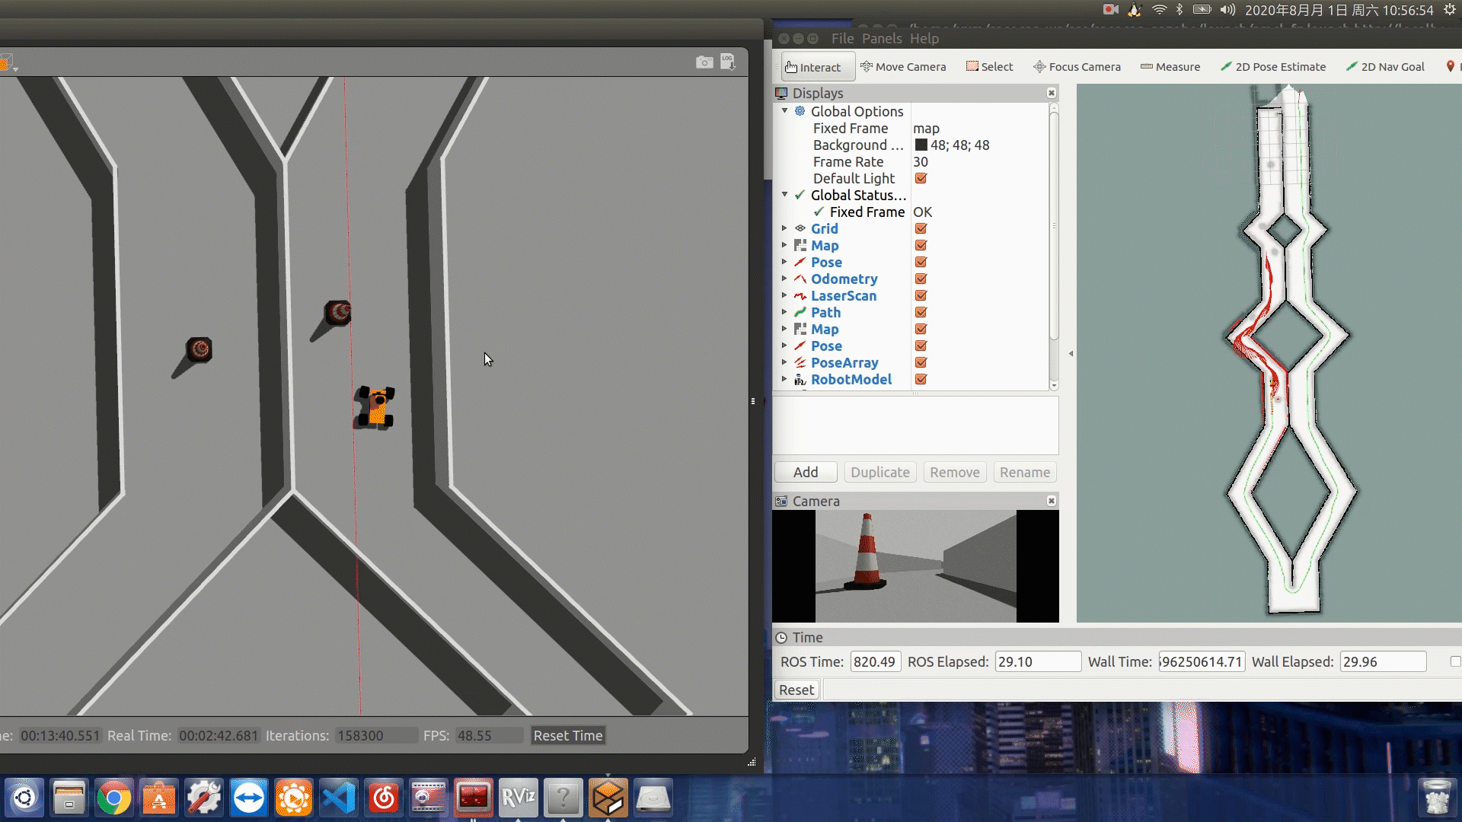The height and width of the screenshot is (822, 1462).
Task: Click the Gazebo screenshot camera icon
Action: 704,62
